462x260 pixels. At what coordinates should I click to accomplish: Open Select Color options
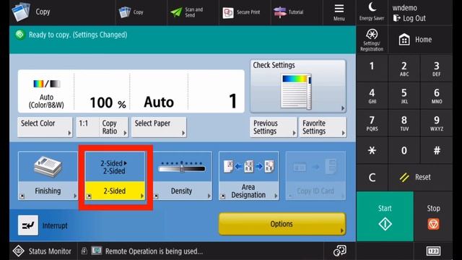(x=45, y=127)
